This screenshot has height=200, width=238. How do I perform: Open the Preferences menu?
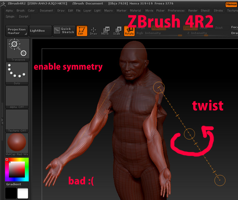176,11
